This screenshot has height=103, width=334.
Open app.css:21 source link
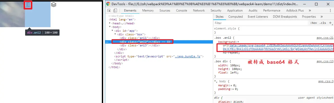325,38
